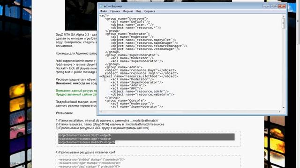Click the line '<object name="resource.votemanager"/>'
The width and height of the screenshot is (300, 168).
tap(145, 49)
